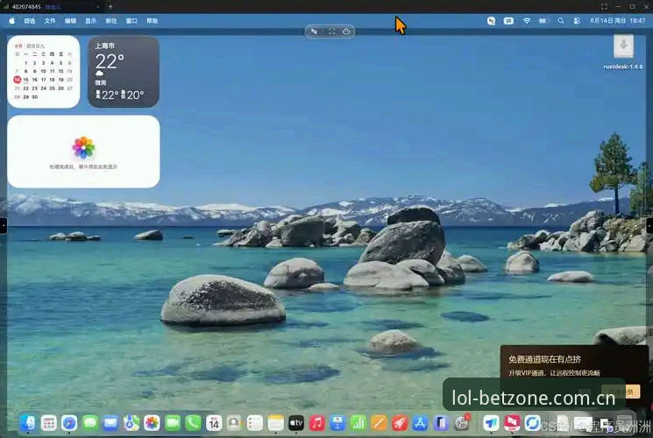Open Reminders from the Dock
This screenshot has width=653, height=438.
coord(255,423)
